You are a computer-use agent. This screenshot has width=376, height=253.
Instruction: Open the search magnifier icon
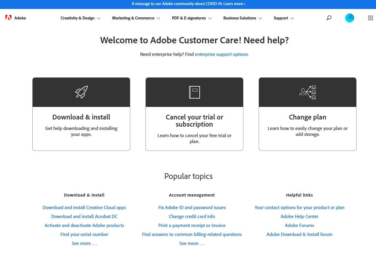[x=329, y=18]
